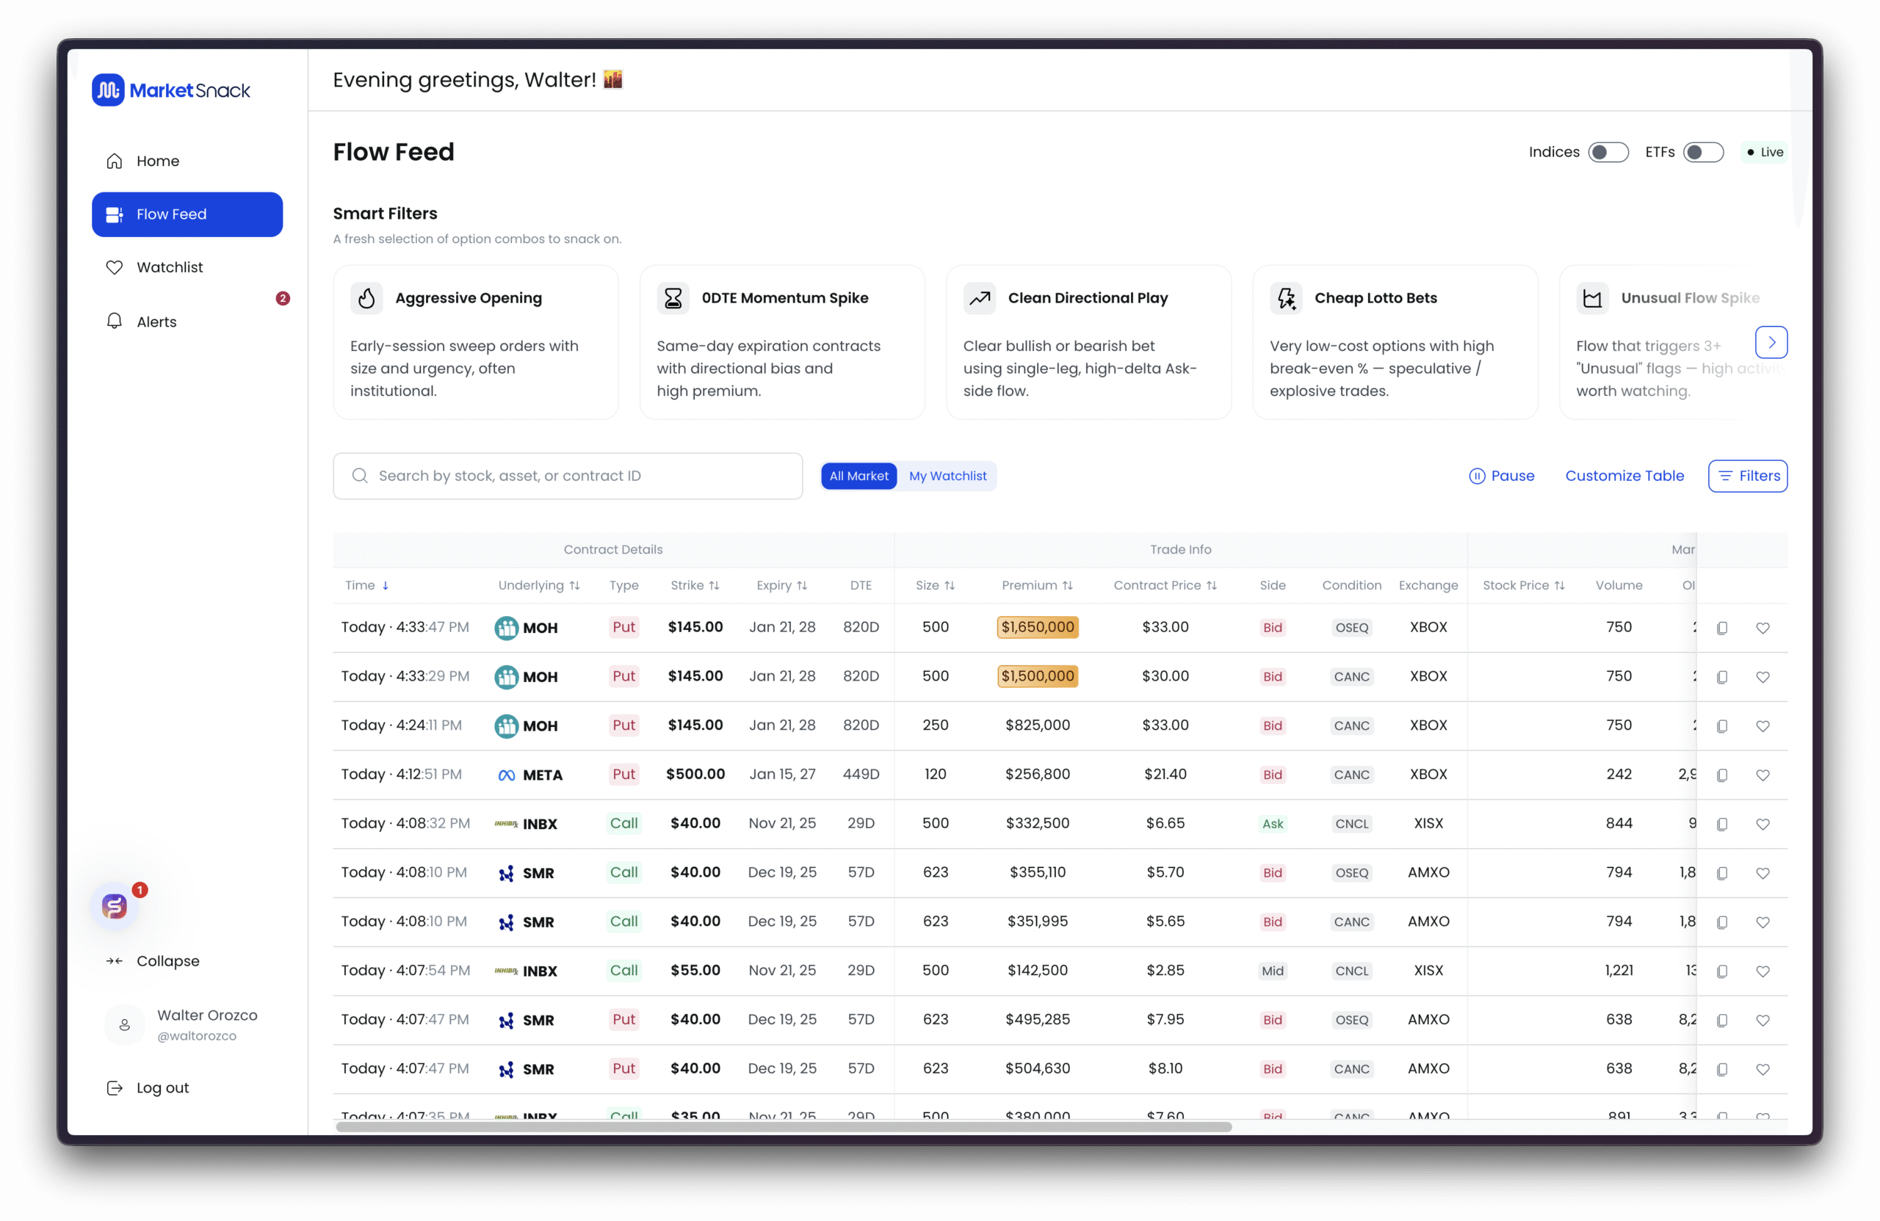Open Watchlist heart in sidebar

pos(115,268)
